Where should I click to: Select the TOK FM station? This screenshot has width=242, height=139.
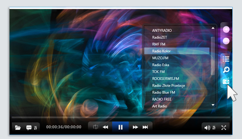click(x=177, y=72)
